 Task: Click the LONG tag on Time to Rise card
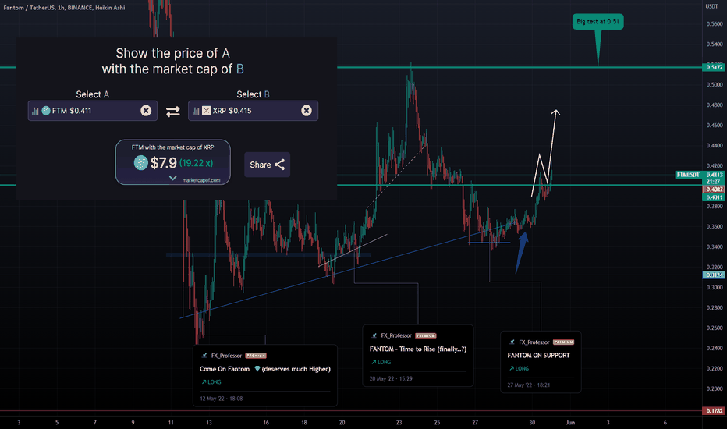(x=381, y=362)
